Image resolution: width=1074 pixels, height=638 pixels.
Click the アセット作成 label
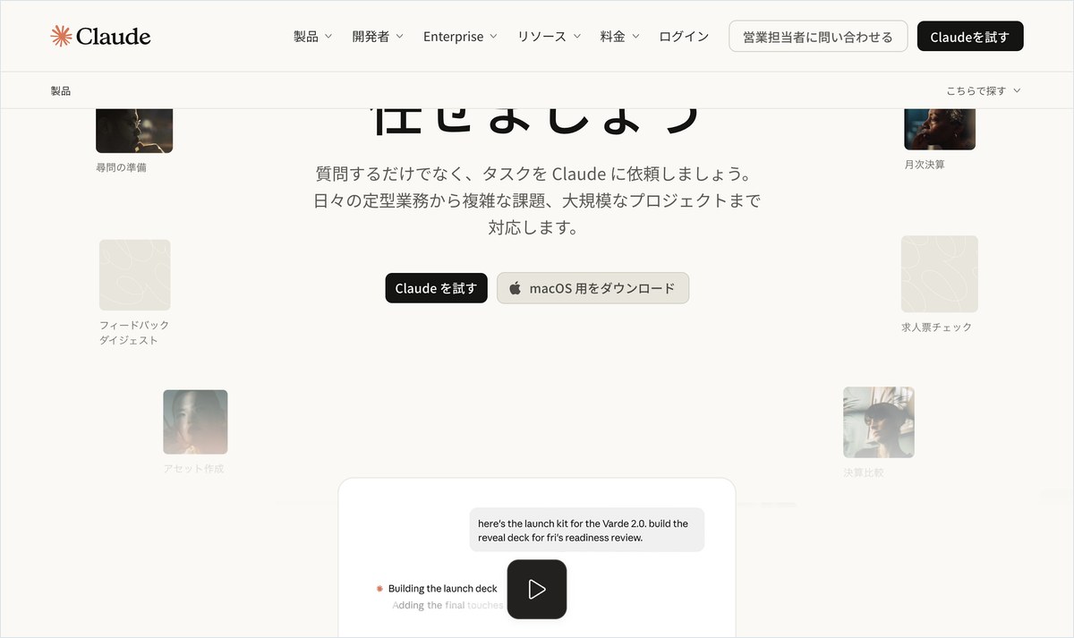point(193,469)
